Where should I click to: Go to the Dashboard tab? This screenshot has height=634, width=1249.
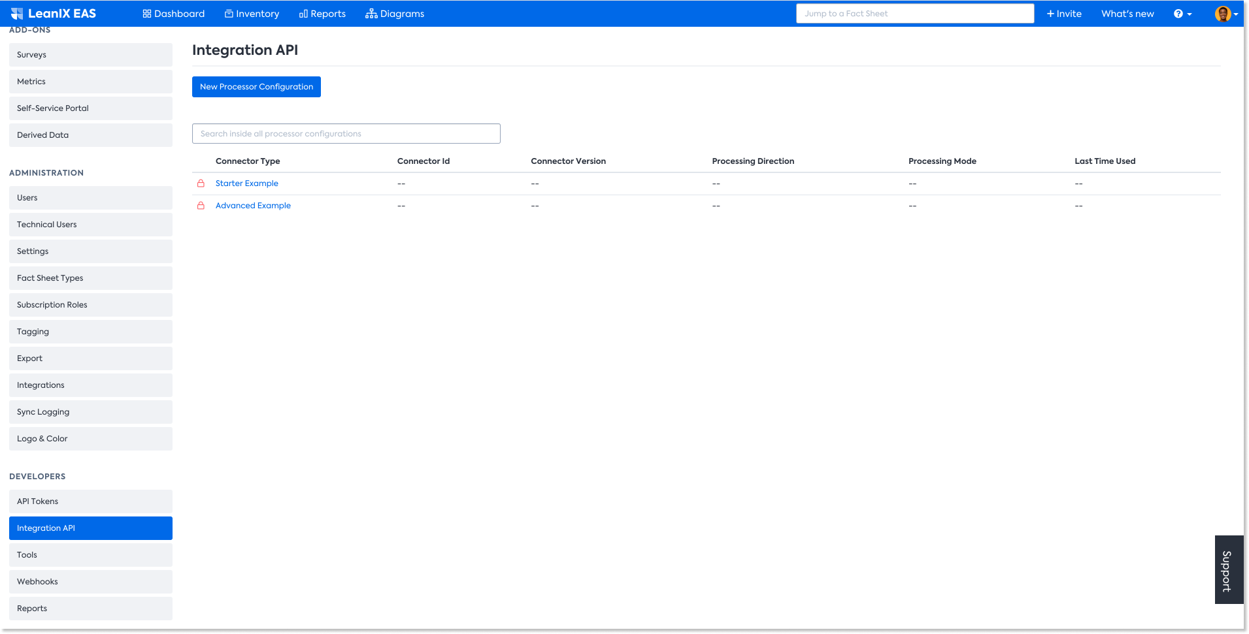(x=174, y=14)
